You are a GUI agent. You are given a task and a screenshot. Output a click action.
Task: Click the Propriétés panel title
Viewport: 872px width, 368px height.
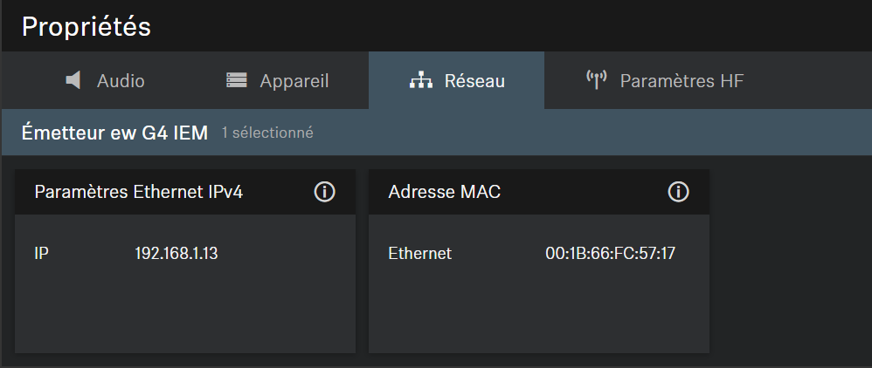pyautogui.click(x=87, y=27)
